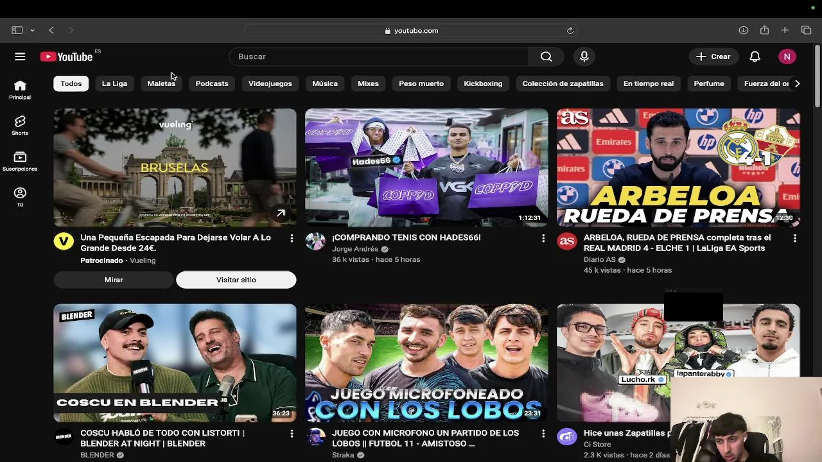Click the Jorge Andrés channel name
Image resolution: width=822 pixels, height=462 pixels.
tap(355, 249)
